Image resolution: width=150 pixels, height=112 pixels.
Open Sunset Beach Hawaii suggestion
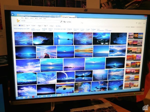[x=36, y=29]
